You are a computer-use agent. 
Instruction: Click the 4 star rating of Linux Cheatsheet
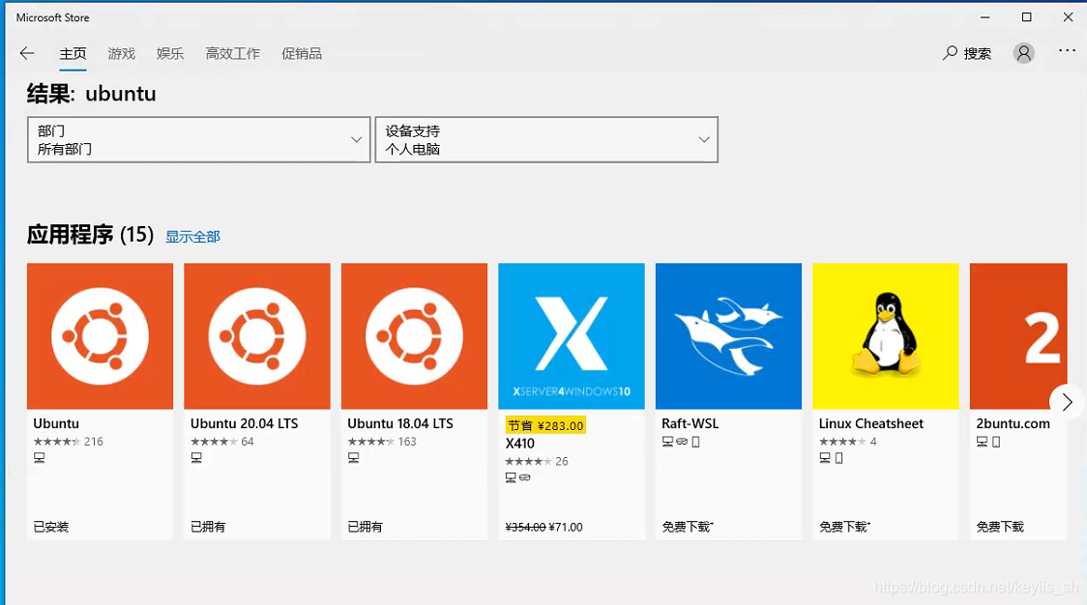[848, 442]
